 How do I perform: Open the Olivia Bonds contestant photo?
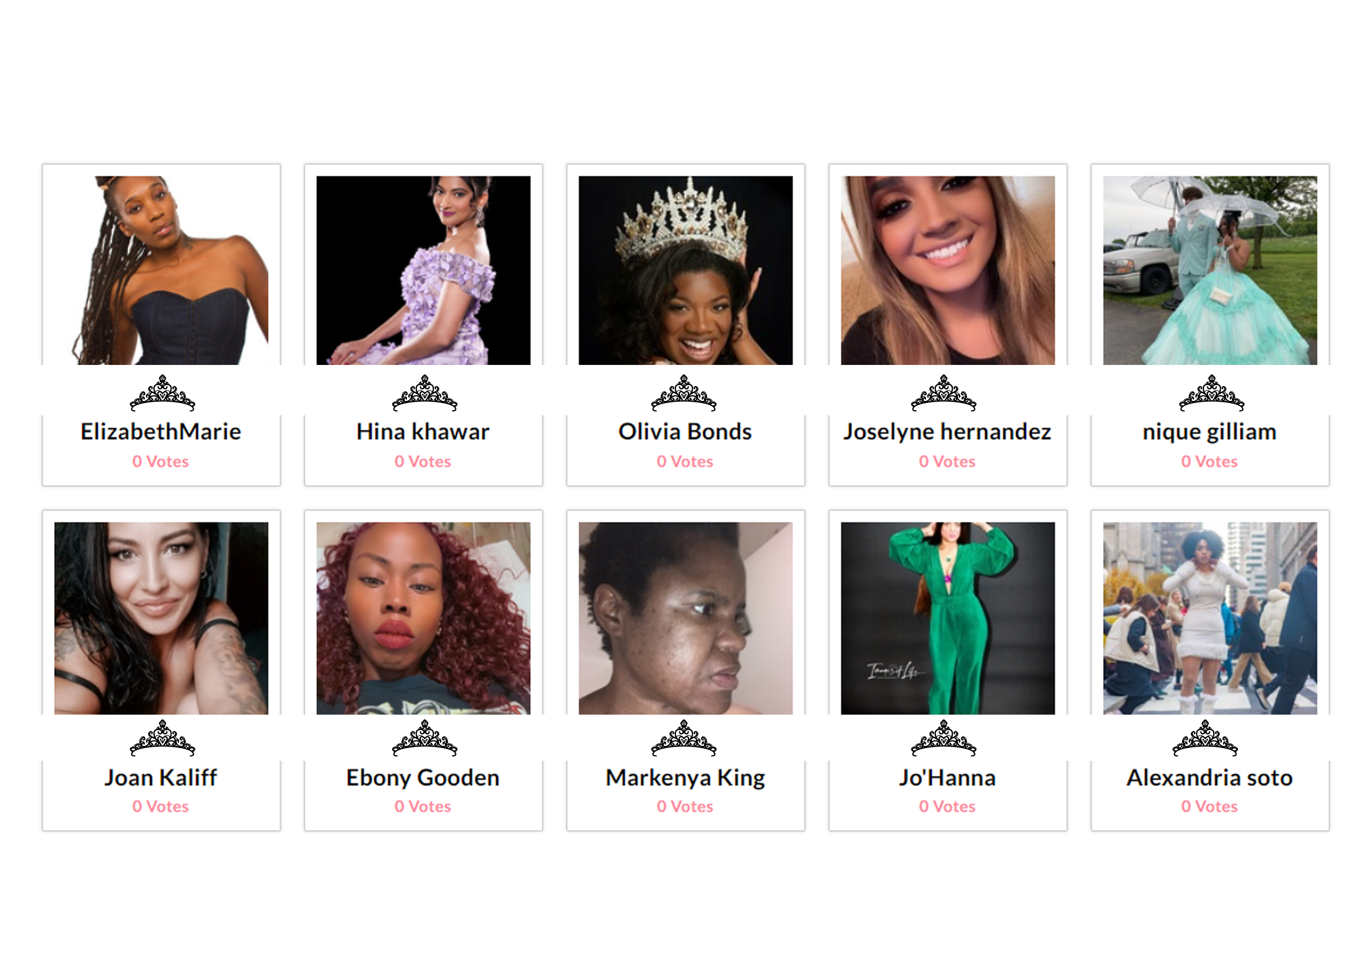point(685,270)
